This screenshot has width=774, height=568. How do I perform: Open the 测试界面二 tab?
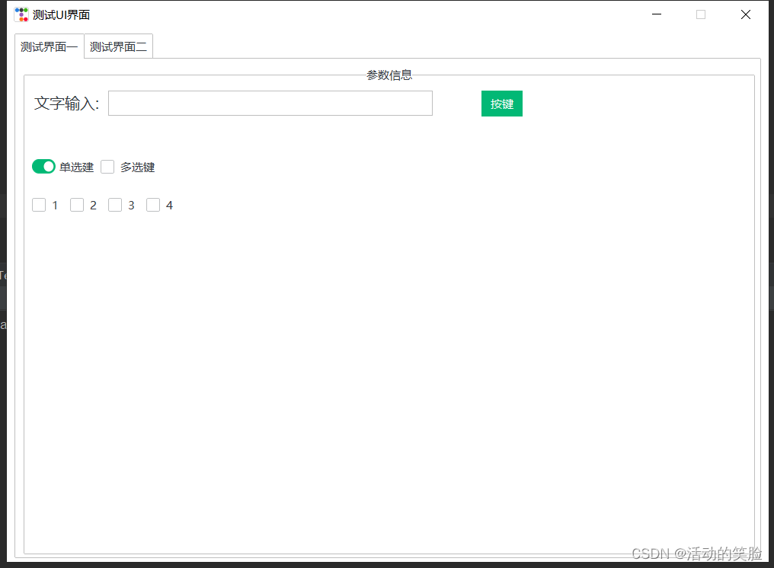[x=119, y=46]
